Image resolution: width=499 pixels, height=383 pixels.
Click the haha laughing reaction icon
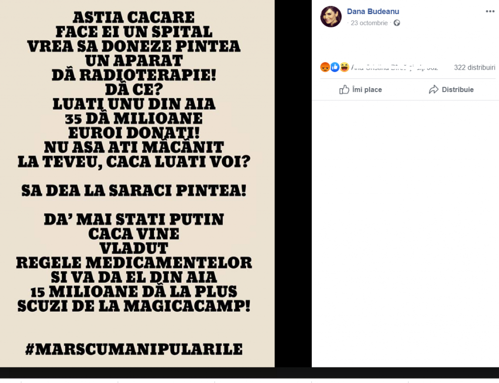coord(345,67)
